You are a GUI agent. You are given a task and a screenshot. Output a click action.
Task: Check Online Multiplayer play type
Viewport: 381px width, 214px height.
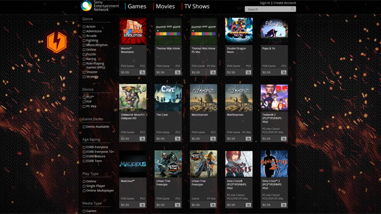[x=84, y=191]
